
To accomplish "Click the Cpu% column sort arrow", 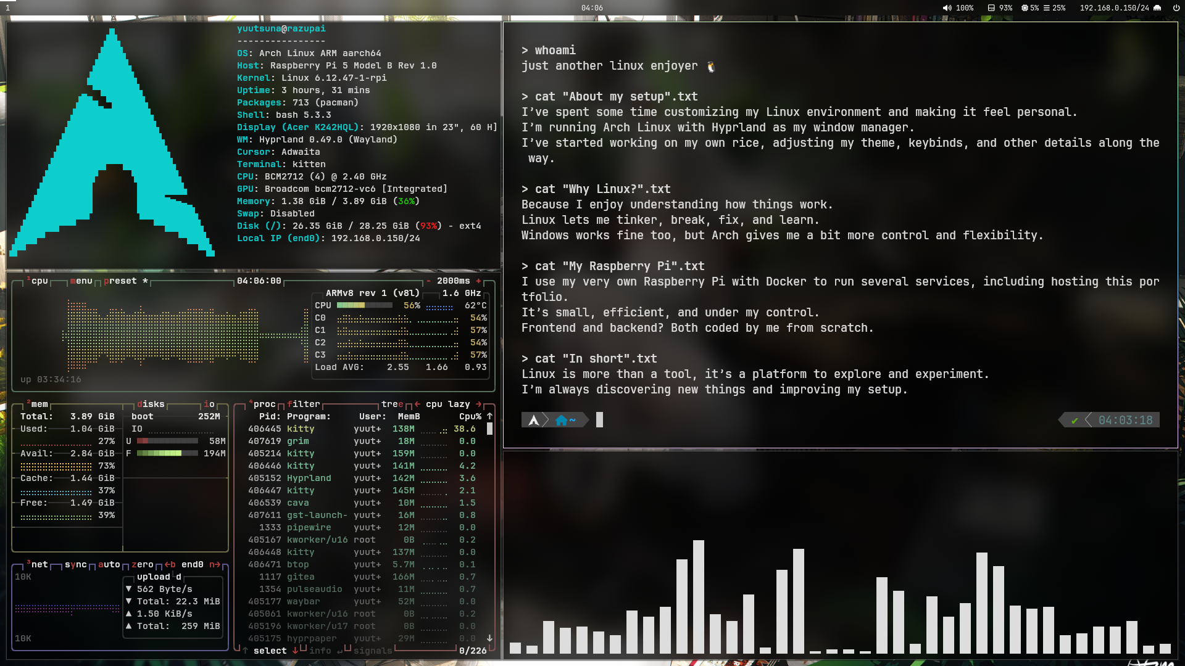I will click(x=489, y=417).
